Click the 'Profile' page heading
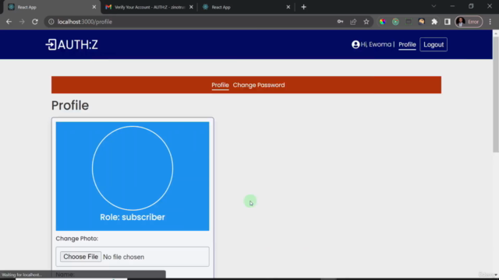Image resolution: width=499 pixels, height=280 pixels. pos(70,106)
